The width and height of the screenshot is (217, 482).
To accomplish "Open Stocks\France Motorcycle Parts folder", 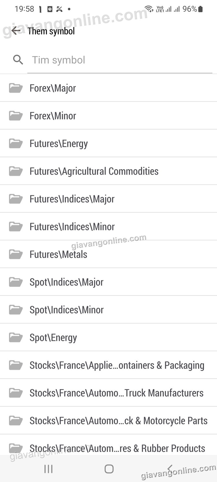I will 118,421.
